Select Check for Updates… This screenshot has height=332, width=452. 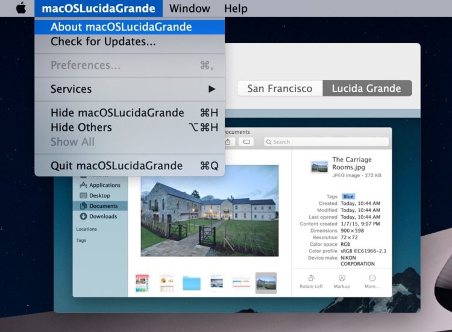(x=130, y=42)
